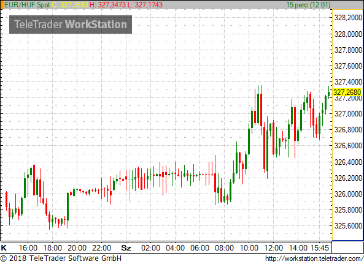Click the low value L: 327,1743
This screenshot has width=364, height=264.
145,5
